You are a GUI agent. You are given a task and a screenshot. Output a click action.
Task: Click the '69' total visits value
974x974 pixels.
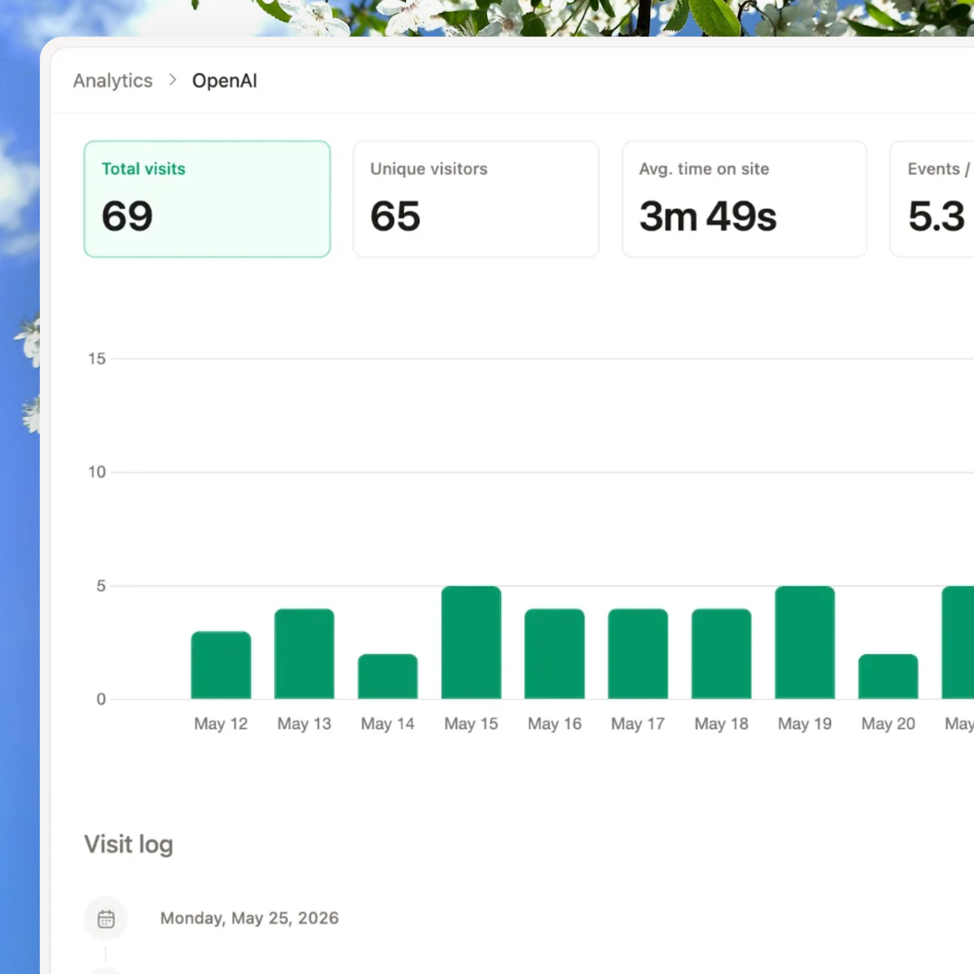(127, 216)
